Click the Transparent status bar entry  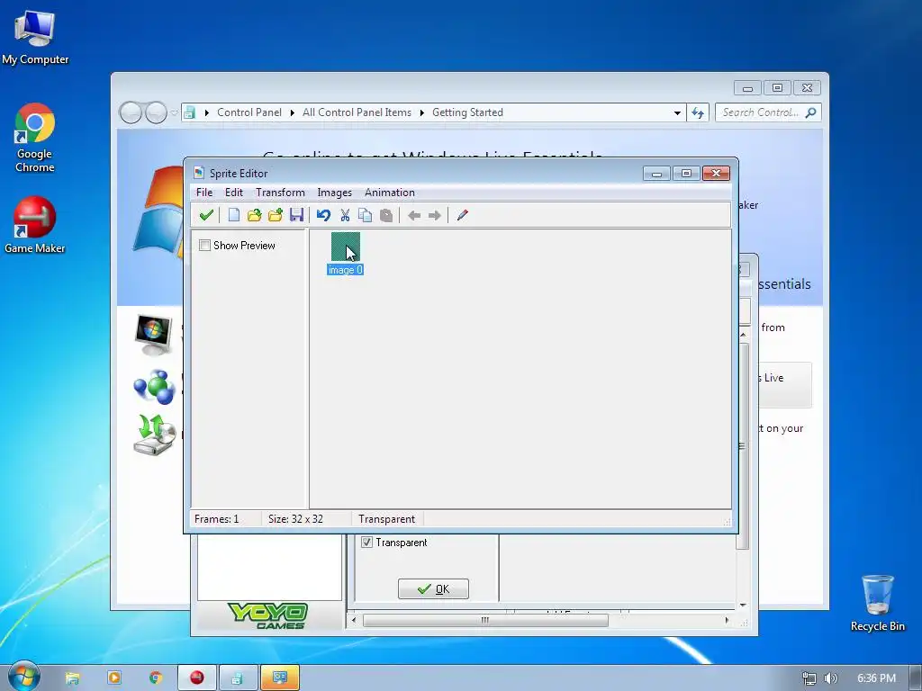[x=386, y=519]
